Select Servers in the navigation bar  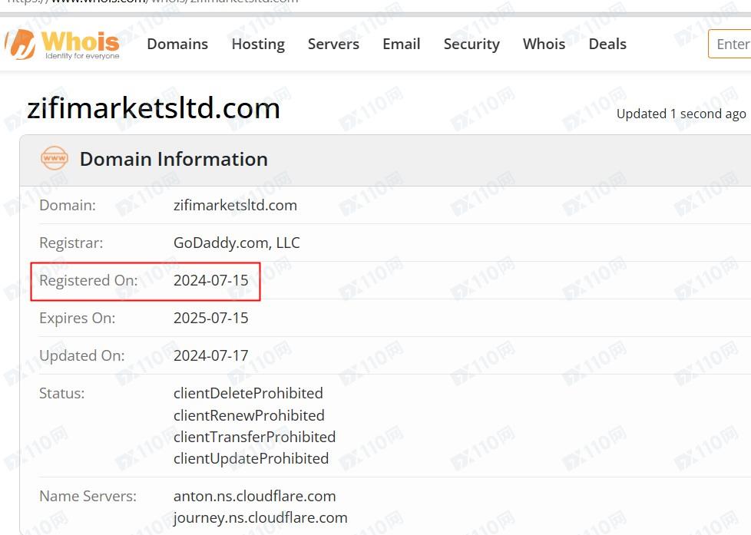pos(333,44)
